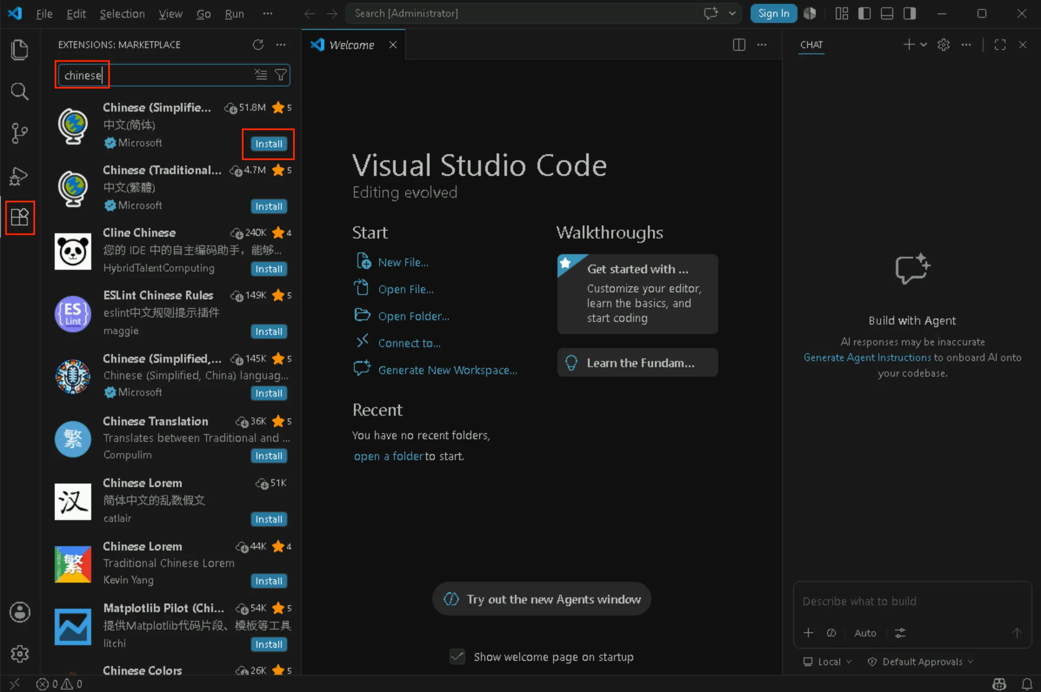Viewport: 1041px width, 692px height.
Task: Open the Run and Debug view
Action: (19, 176)
